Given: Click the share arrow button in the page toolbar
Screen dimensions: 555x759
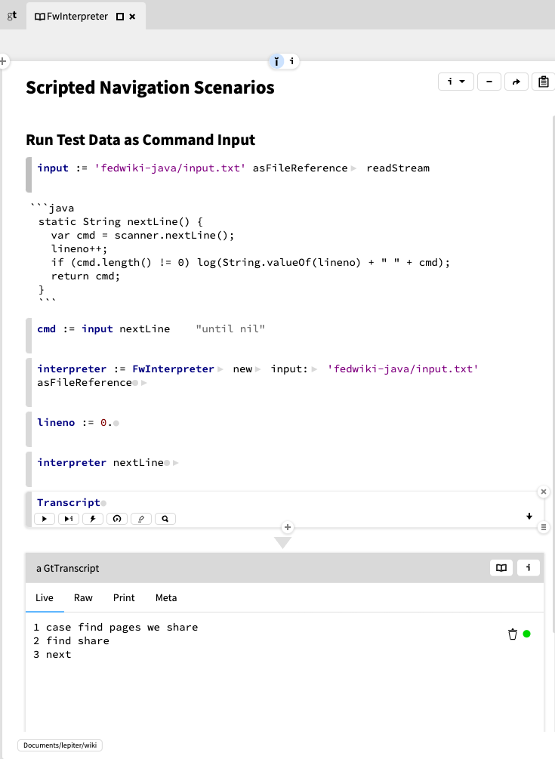Looking at the screenshot, I should (516, 82).
